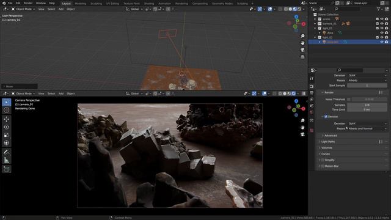Viewport: 391px width, 220px height.
Task: Hide light_01 collection with its eye icon
Action: coord(382,28)
